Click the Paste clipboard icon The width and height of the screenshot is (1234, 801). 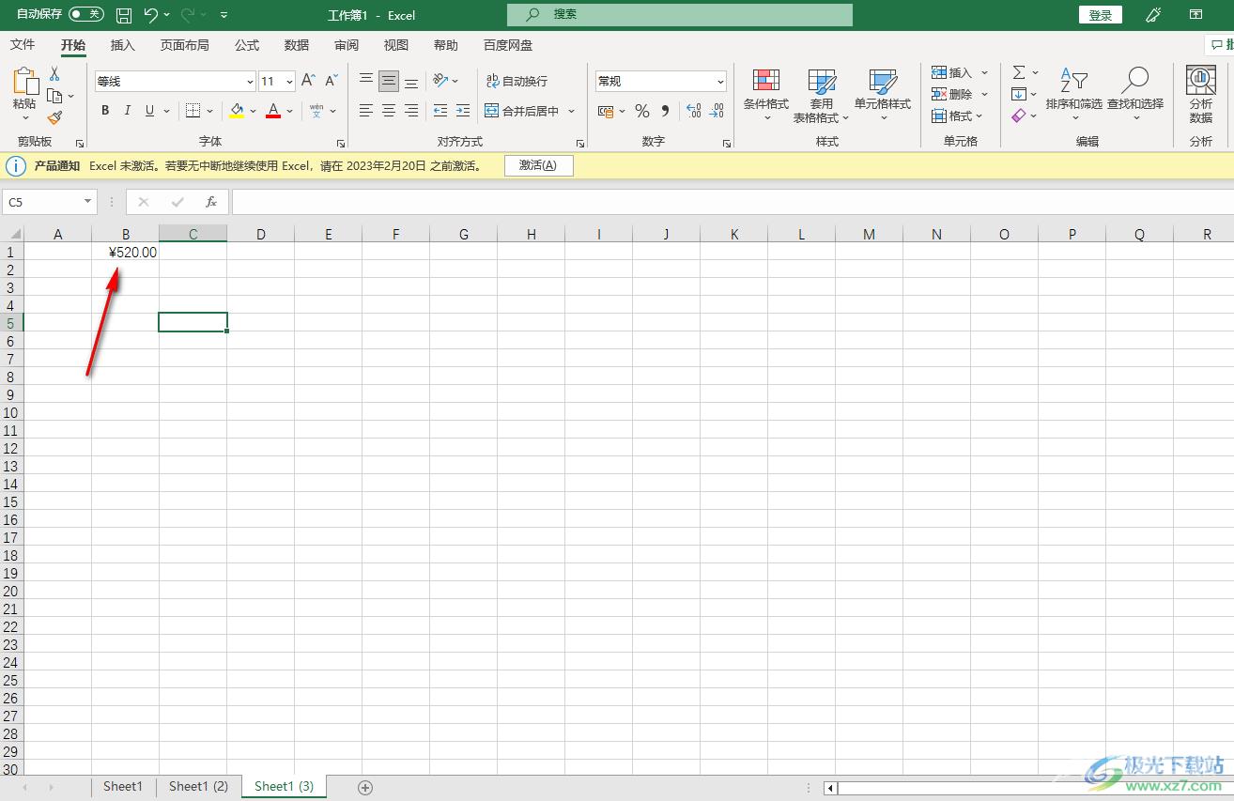(24, 83)
